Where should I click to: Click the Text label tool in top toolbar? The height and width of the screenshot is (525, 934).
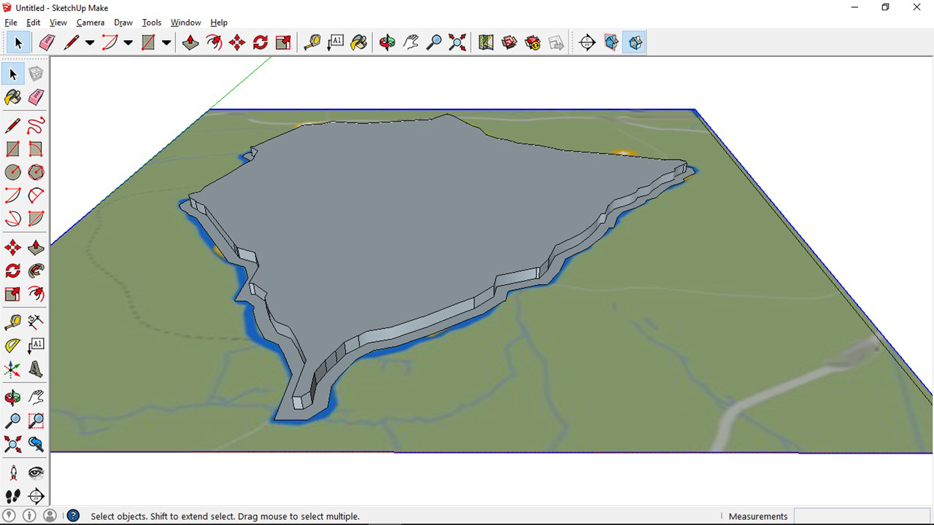point(336,42)
